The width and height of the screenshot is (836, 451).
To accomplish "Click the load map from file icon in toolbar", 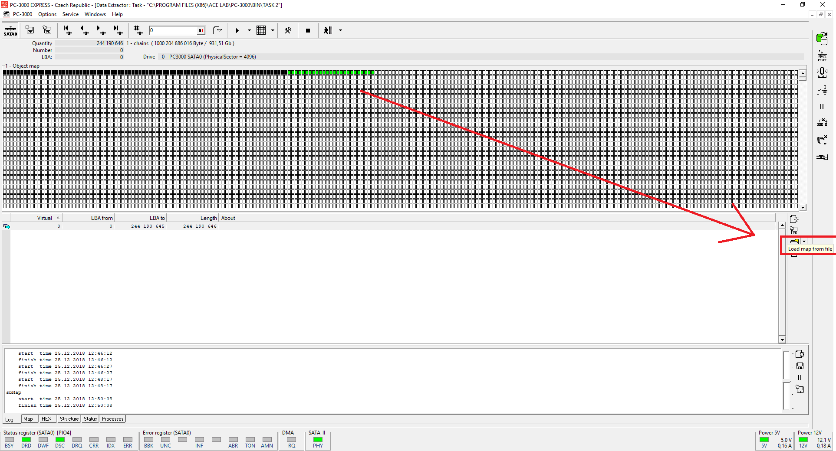I will pos(47,30).
